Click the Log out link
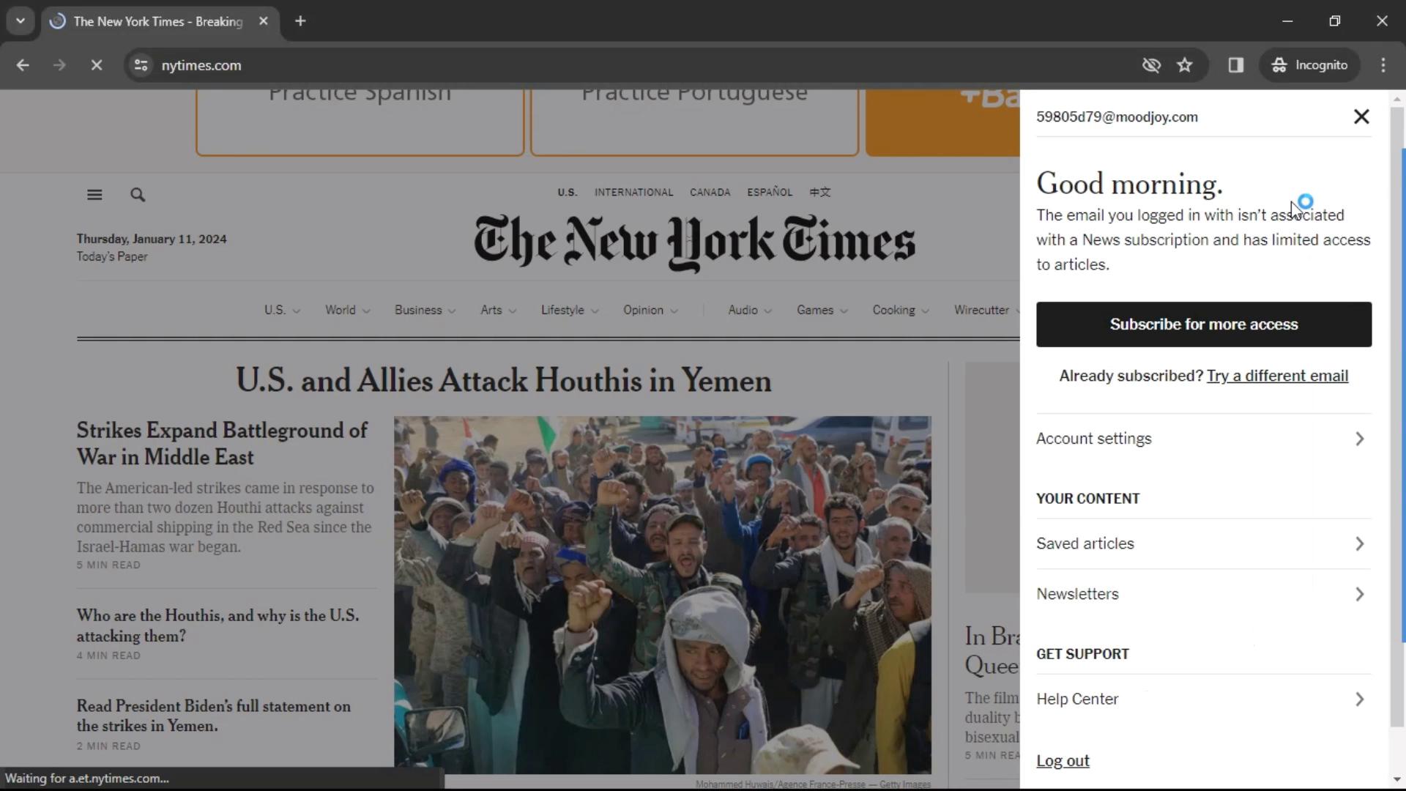 [x=1063, y=761]
